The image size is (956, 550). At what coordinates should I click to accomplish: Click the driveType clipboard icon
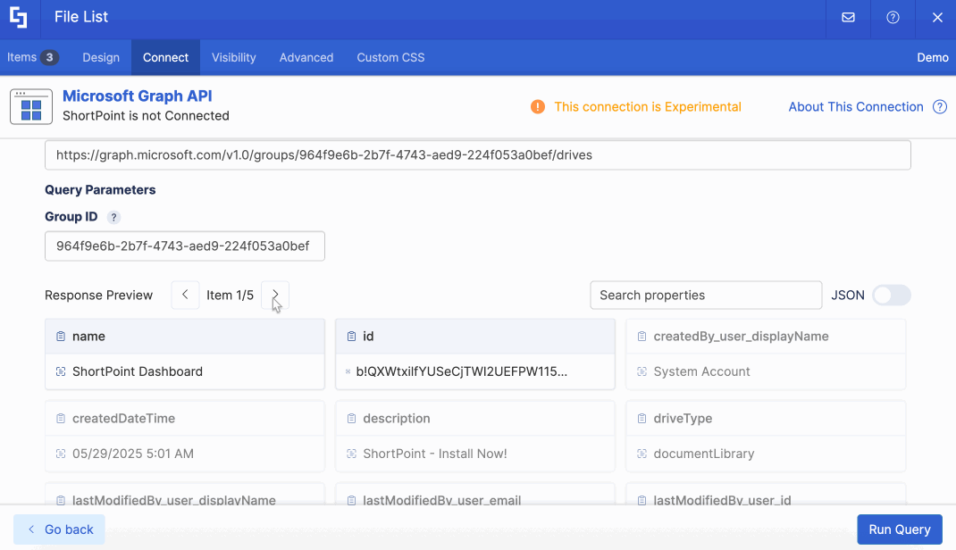tap(642, 419)
